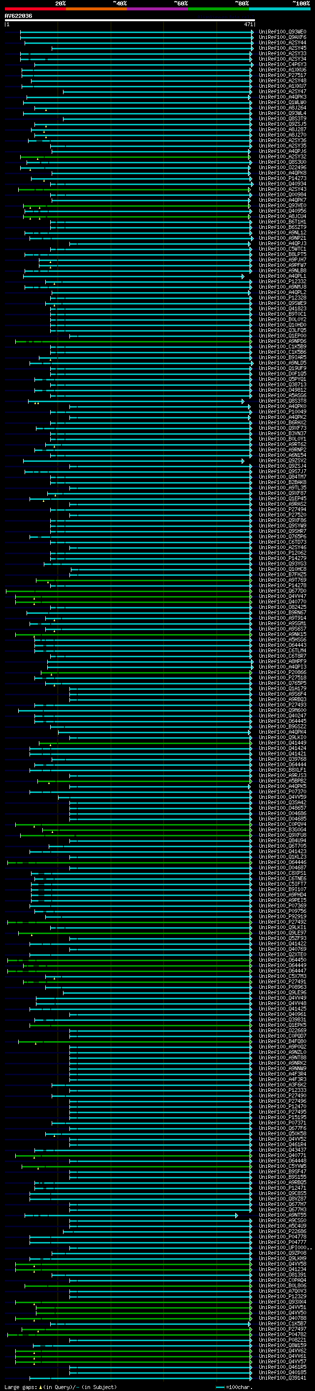Image resolution: width=315 pixels, height=1391 pixels.
Task: Select label UniRef100_Q93WL4
Action: tap(283, 113)
